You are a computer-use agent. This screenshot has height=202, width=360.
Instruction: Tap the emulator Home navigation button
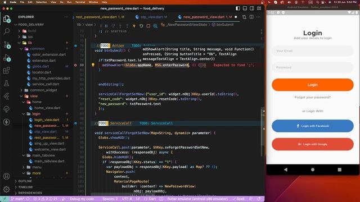(x=313, y=169)
